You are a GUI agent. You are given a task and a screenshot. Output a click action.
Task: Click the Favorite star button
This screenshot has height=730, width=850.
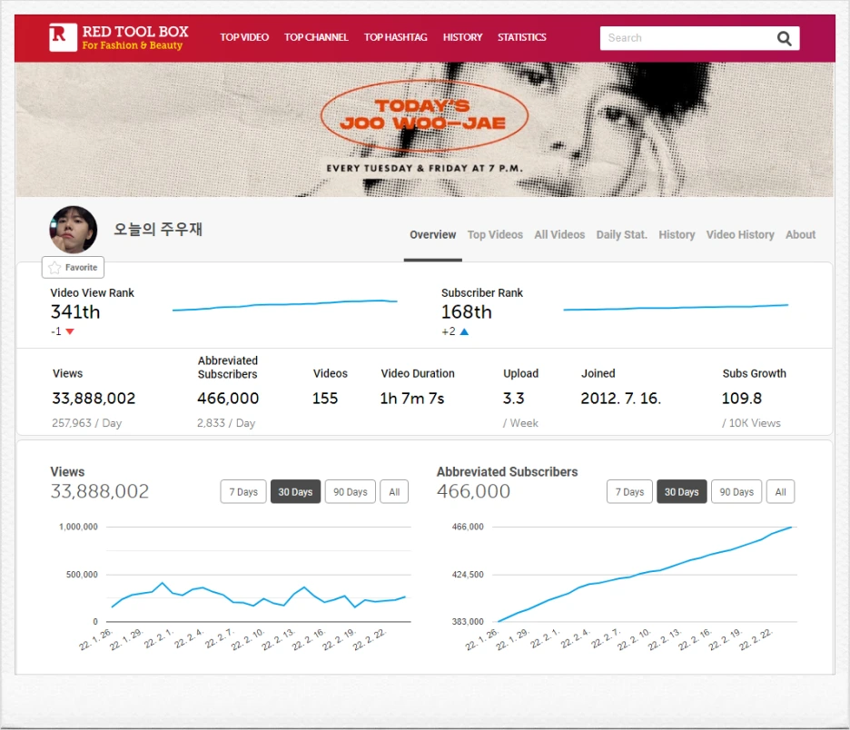73,267
